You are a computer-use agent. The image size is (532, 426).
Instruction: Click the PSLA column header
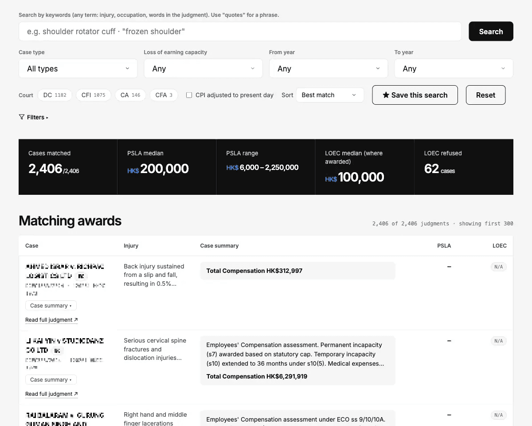[x=444, y=245]
